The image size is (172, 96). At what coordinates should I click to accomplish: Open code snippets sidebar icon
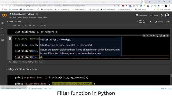point(2,34)
